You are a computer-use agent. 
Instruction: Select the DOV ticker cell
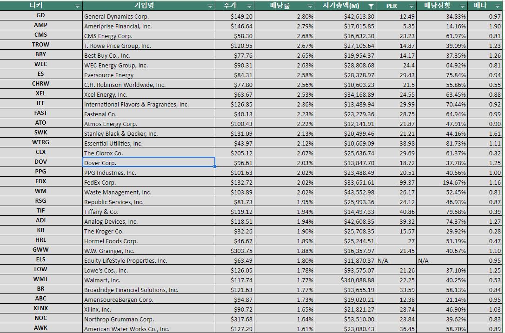[41, 162]
